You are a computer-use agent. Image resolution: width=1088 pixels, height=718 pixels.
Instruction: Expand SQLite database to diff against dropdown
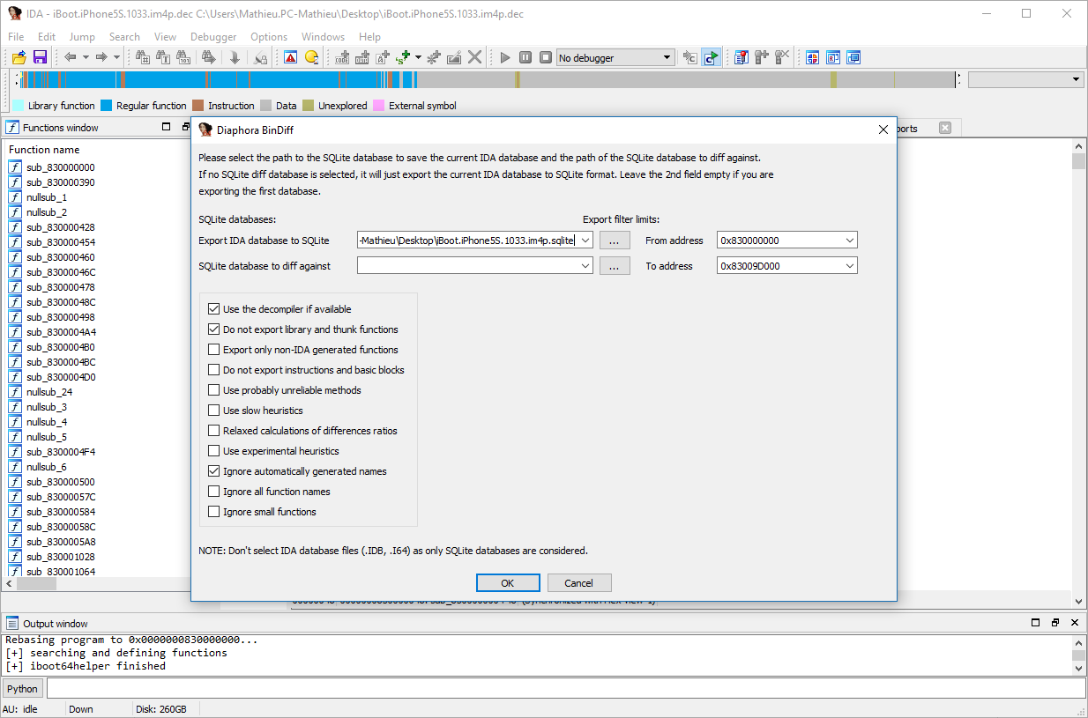585,266
